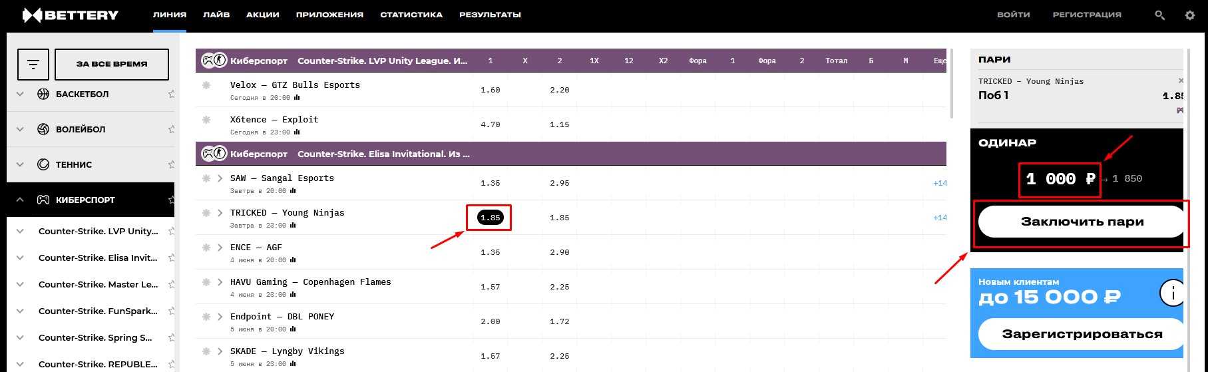Open the Приложения menu item
This screenshot has height=372, width=1208.
point(329,15)
